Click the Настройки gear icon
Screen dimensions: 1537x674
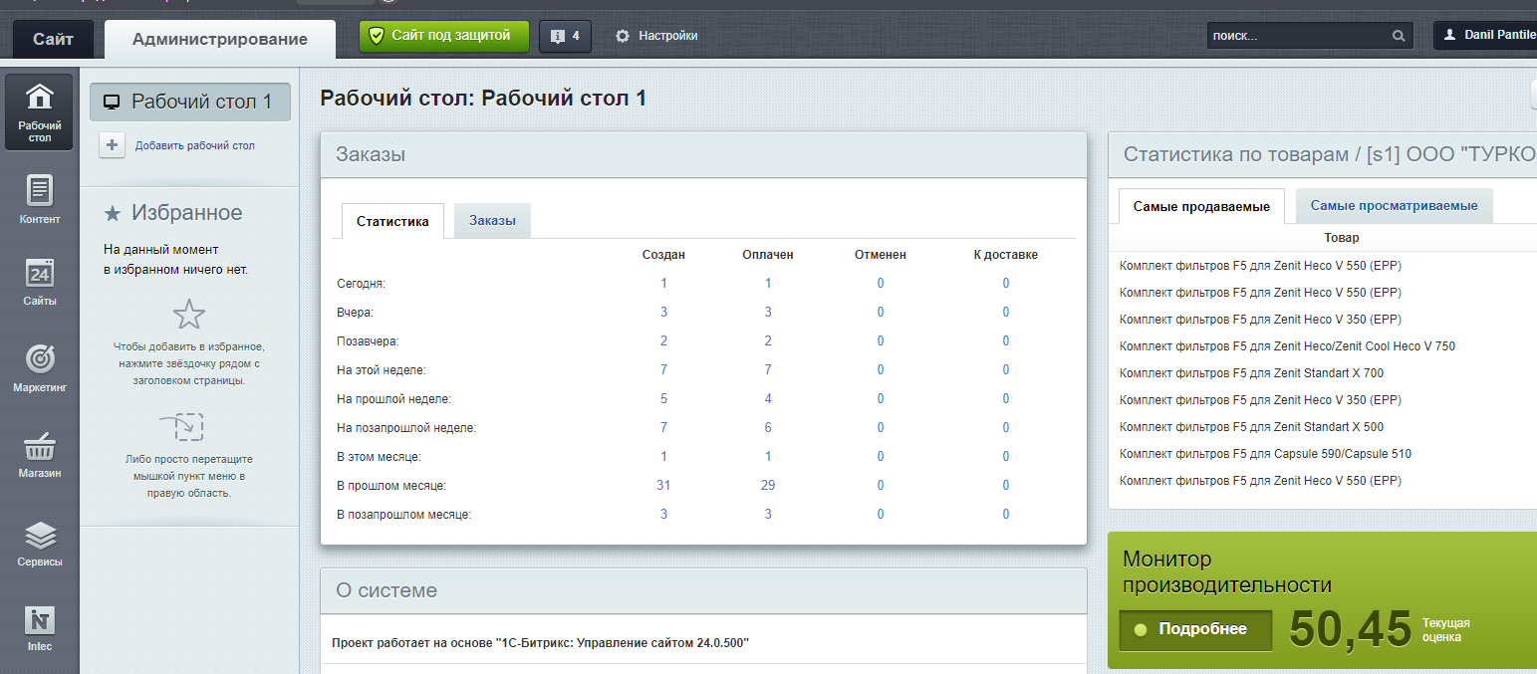click(623, 36)
